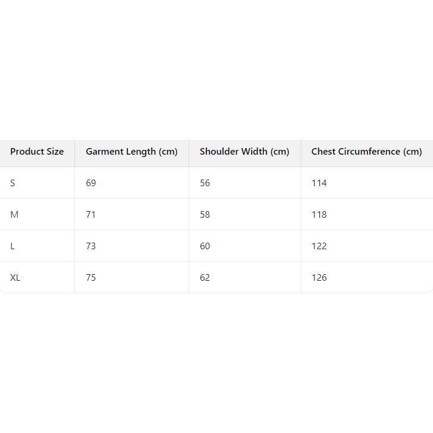Click chest circumference value 114
Viewport: 433px width, 433px height.
pos(319,183)
